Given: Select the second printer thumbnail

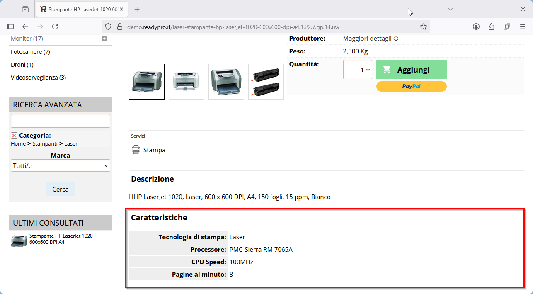Looking at the screenshot, I should tap(187, 82).
